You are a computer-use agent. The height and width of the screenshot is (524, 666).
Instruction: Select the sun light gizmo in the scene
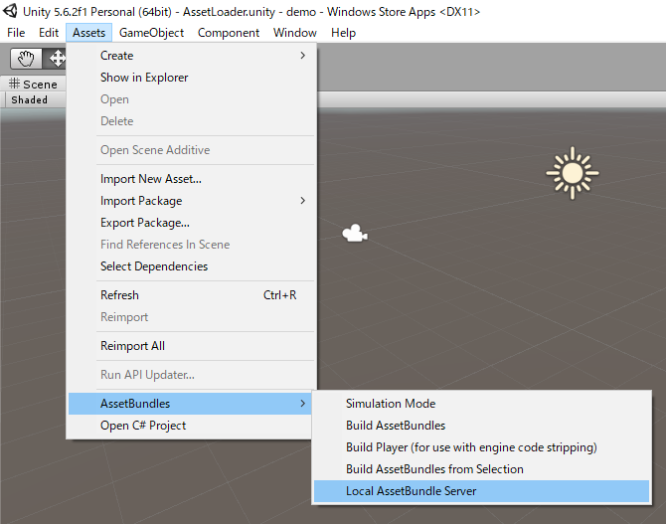(573, 173)
